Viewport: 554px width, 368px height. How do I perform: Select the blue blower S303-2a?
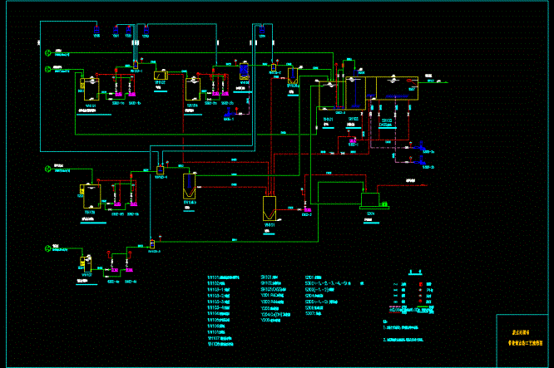pos(421,145)
